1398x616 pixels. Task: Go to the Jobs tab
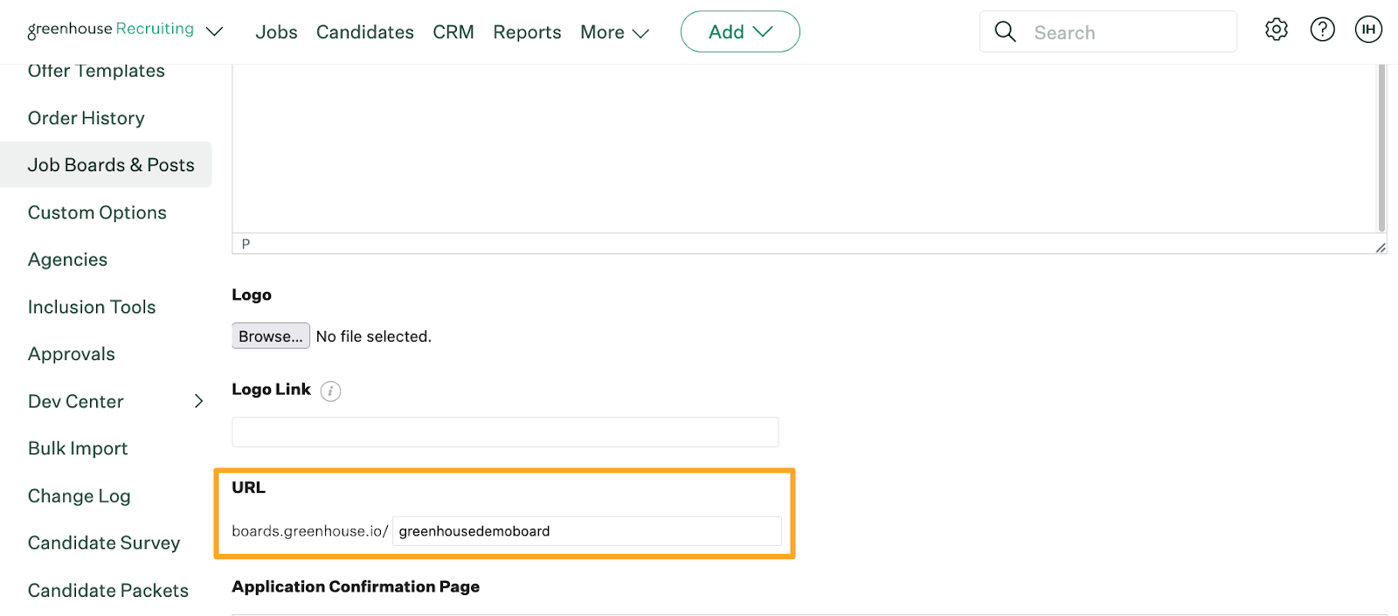tap(276, 32)
